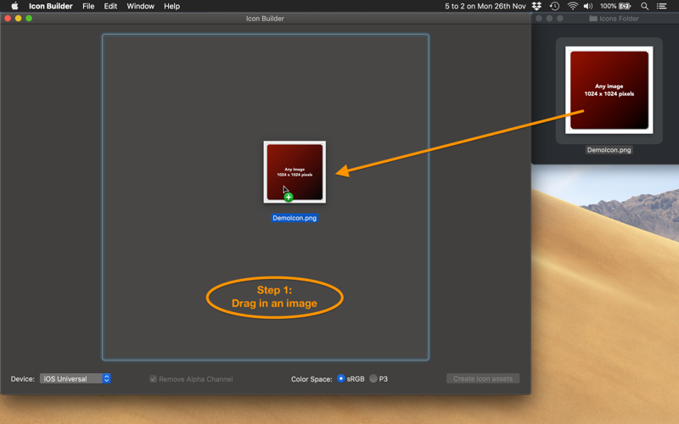679x424 pixels.
Task: Click the highlighted DemoIcon.png label in Icon Builder
Action: tap(295, 218)
